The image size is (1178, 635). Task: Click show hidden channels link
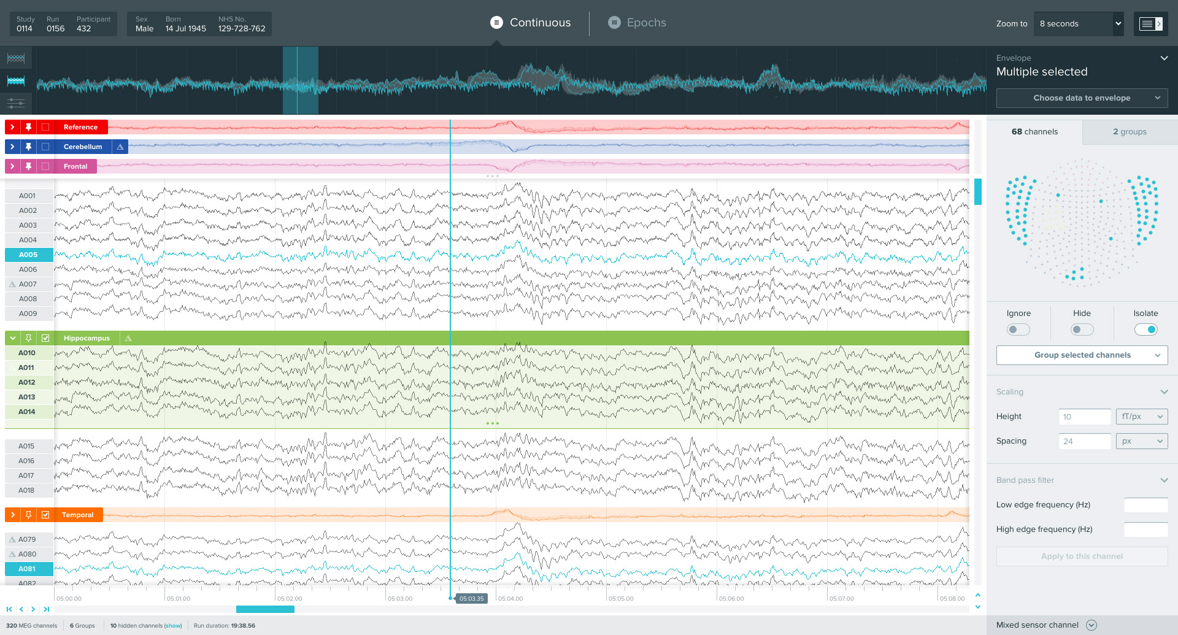pyautogui.click(x=173, y=626)
